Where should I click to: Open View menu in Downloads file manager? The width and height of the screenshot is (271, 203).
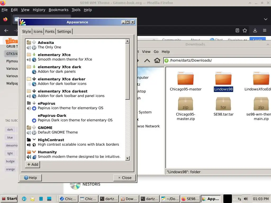pos(146,52)
